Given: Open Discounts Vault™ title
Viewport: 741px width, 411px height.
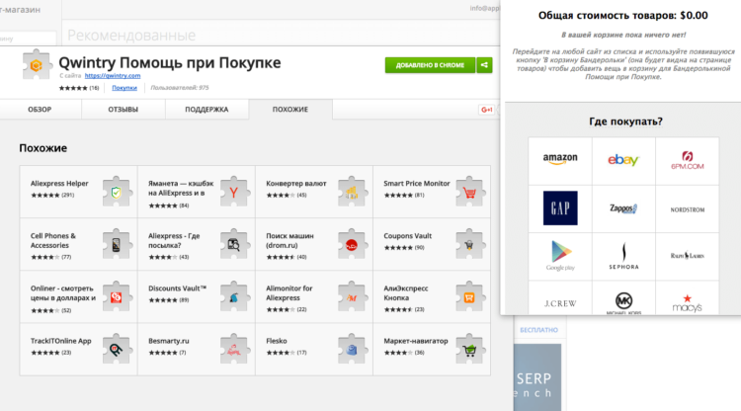Looking at the screenshot, I should [177, 288].
